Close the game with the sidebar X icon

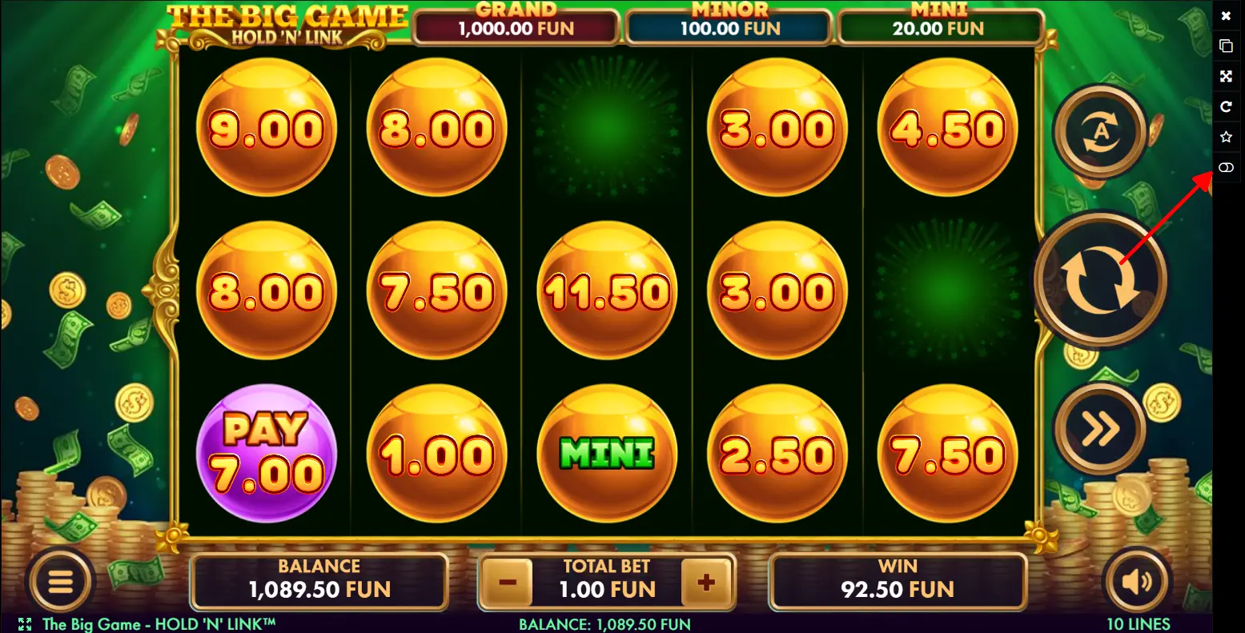1226,16
